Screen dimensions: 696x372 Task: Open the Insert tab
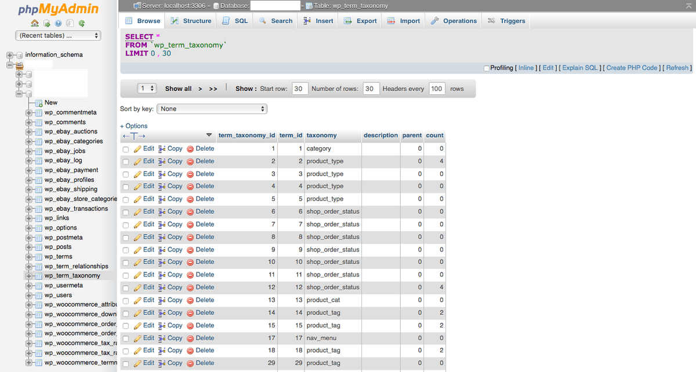point(318,21)
